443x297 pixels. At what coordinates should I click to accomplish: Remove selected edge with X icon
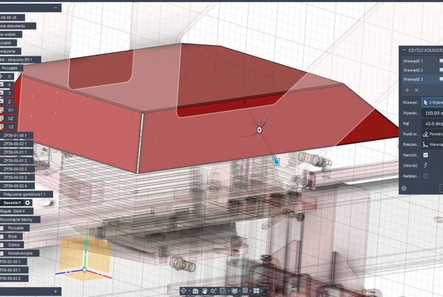[416, 90]
